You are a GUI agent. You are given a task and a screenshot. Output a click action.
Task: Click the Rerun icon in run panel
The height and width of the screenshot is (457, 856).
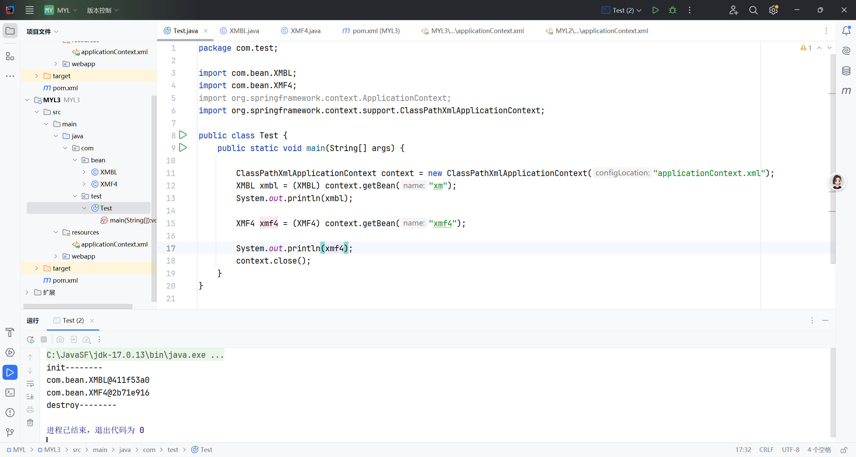30,340
